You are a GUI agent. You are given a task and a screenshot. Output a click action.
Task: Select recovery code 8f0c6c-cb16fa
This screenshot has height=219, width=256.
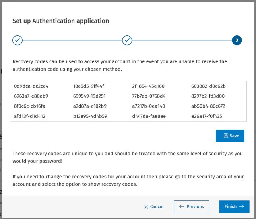pyautogui.click(x=29, y=106)
